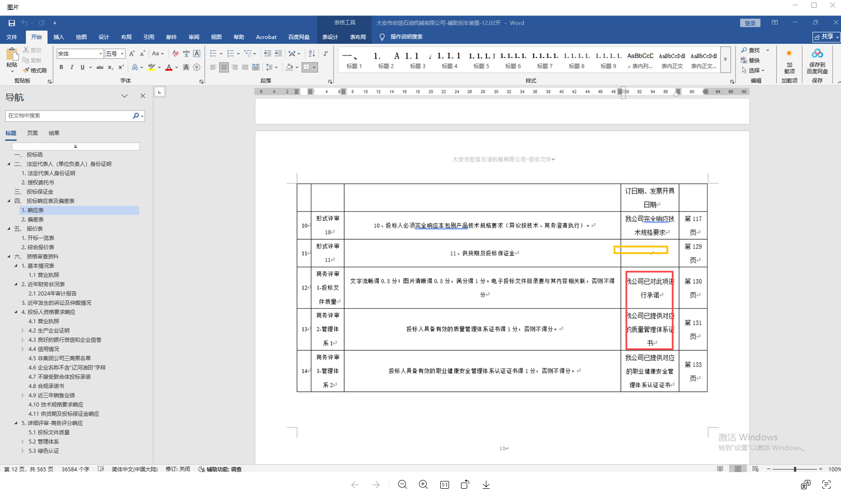
Task: Click the 登录 button in title bar
Action: (x=750, y=23)
